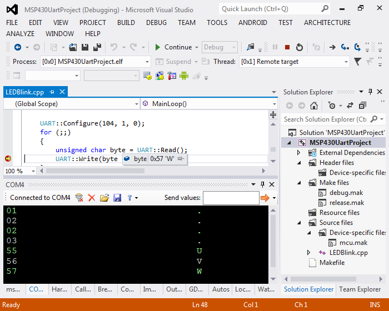The height and width of the screenshot is (311, 389).
Task: Search with the Quick Launch magnifier icon
Action: click(325, 9)
